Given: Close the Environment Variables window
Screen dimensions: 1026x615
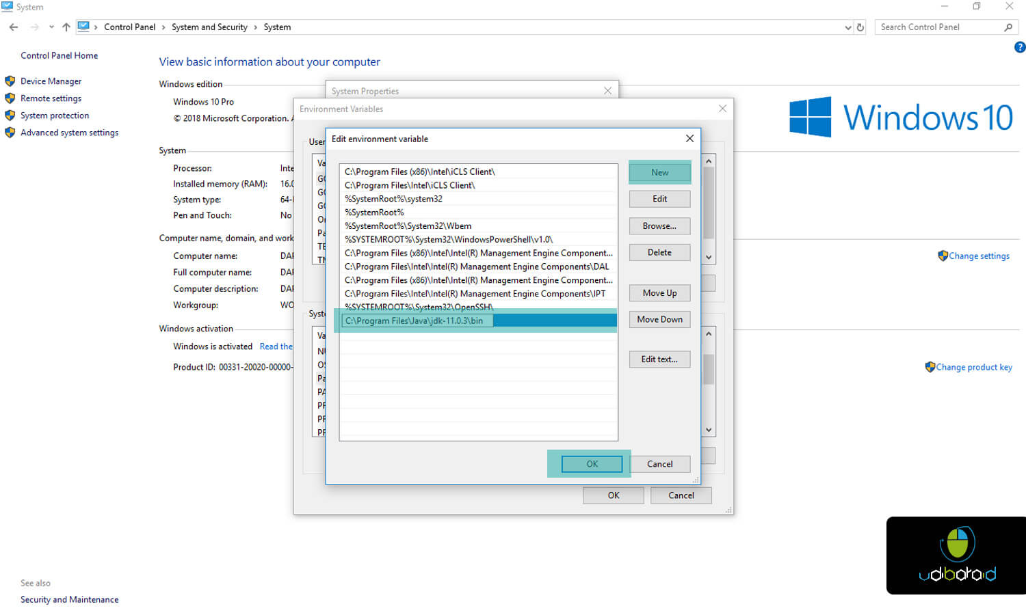Looking at the screenshot, I should [722, 109].
